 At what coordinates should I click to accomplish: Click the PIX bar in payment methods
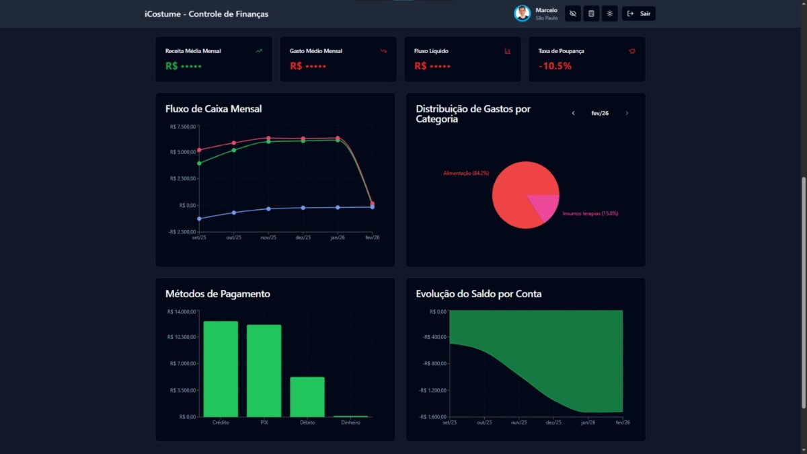click(x=264, y=370)
